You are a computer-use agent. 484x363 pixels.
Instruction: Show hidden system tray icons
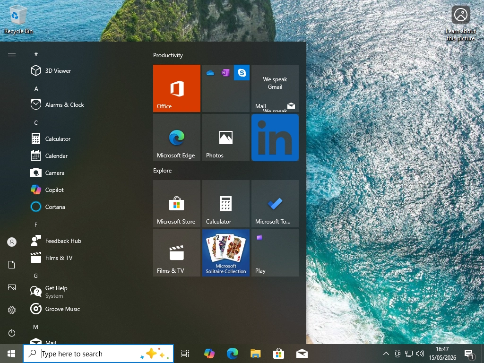(x=386, y=354)
